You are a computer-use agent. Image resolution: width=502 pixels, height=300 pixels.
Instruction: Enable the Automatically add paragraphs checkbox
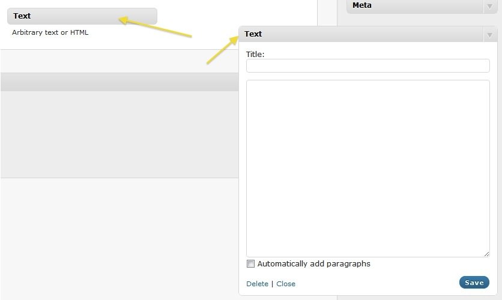pos(250,264)
